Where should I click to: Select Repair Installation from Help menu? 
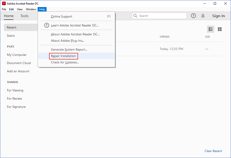coord(63,56)
